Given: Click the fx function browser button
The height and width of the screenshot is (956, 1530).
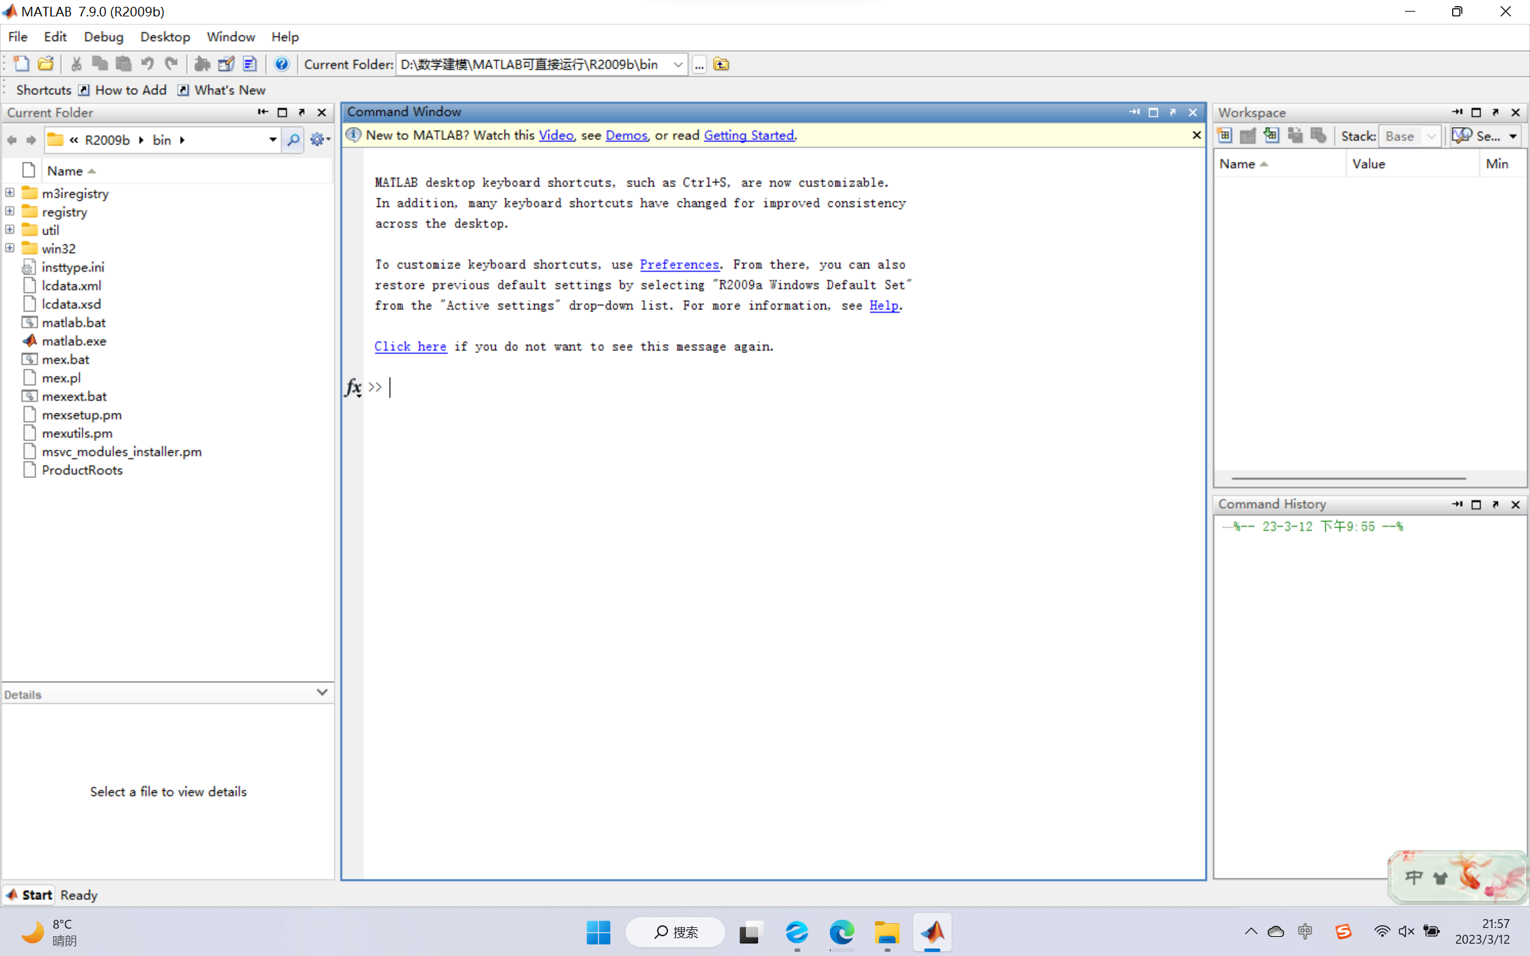Looking at the screenshot, I should coord(353,387).
